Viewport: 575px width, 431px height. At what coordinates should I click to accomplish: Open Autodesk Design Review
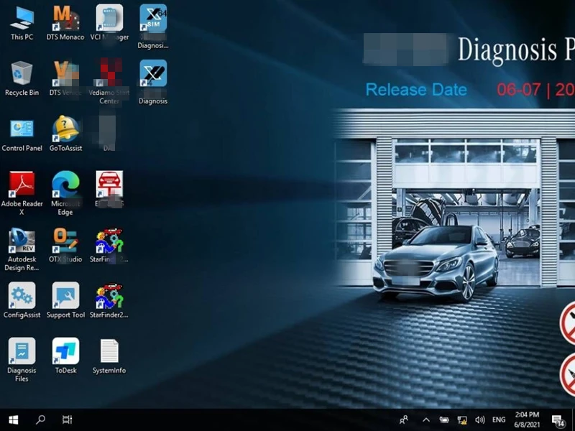22,249
